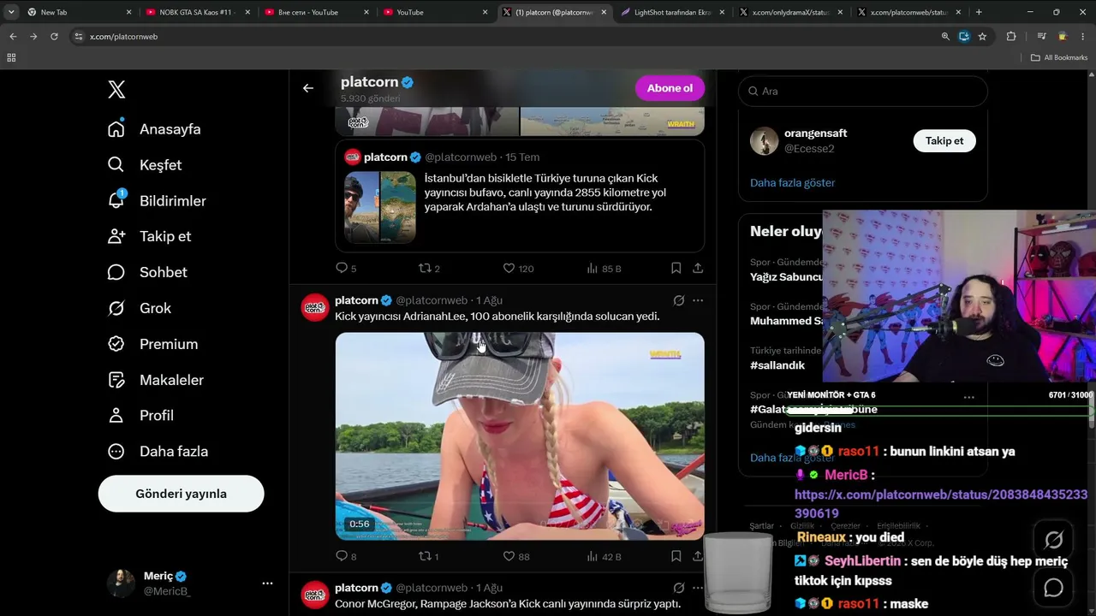Switch to the LightShot browser tab
Screen dimensions: 1096x616
[672, 12]
